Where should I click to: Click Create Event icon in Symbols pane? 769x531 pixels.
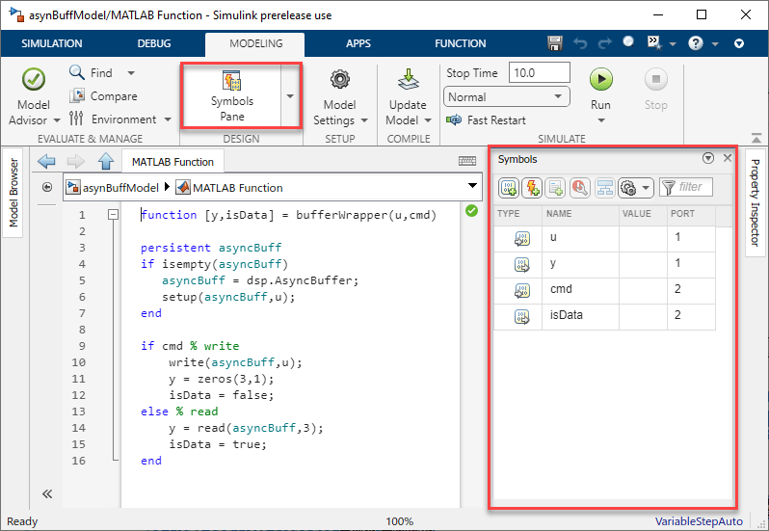532,188
